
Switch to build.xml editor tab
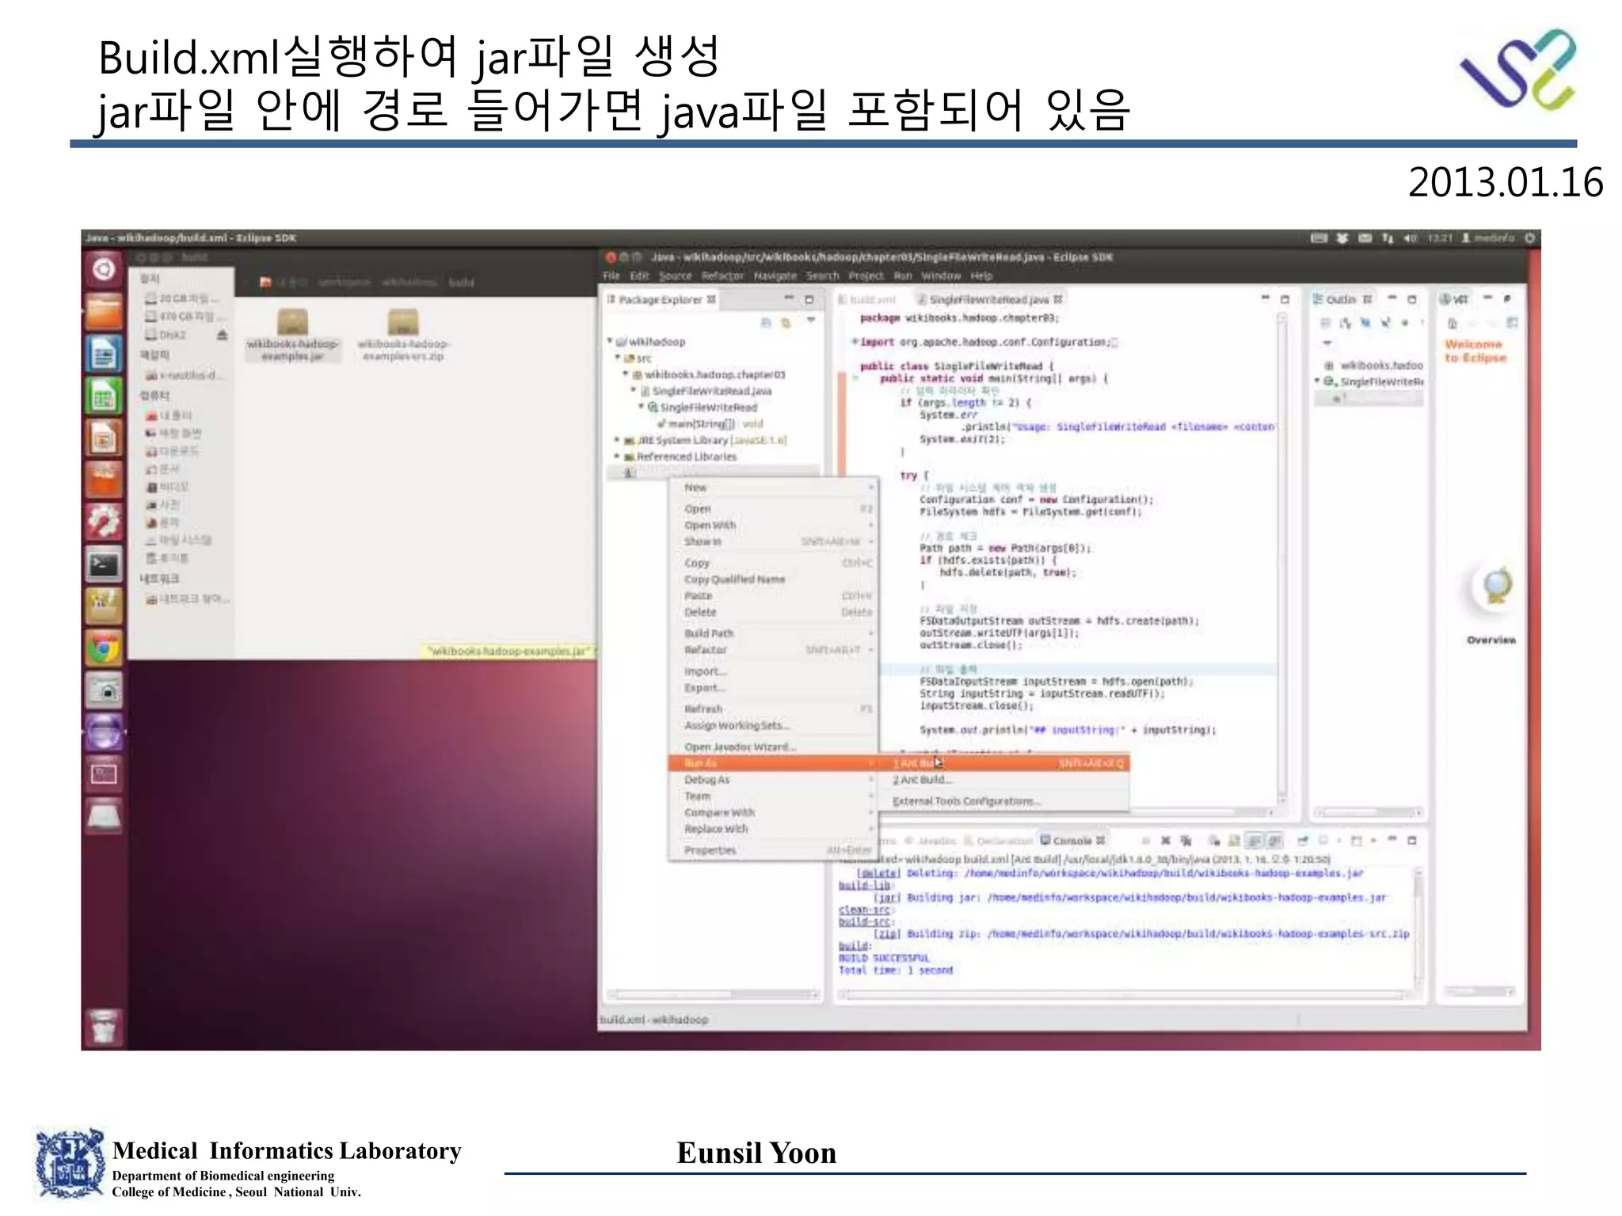(x=866, y=299)
